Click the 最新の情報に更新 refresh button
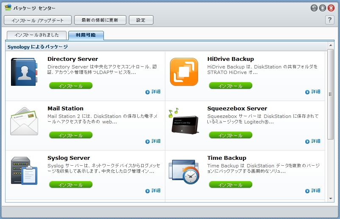Image resolution: width=340 pixels, height=219 pixels. (x=100, y=20)
